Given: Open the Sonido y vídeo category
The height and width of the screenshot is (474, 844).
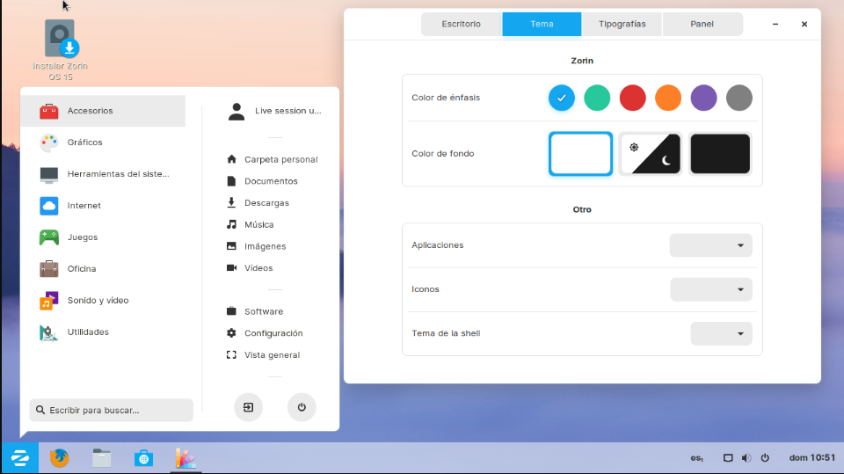Looking at the screenshot, I should pyautogui.click(x=103, y=300).
